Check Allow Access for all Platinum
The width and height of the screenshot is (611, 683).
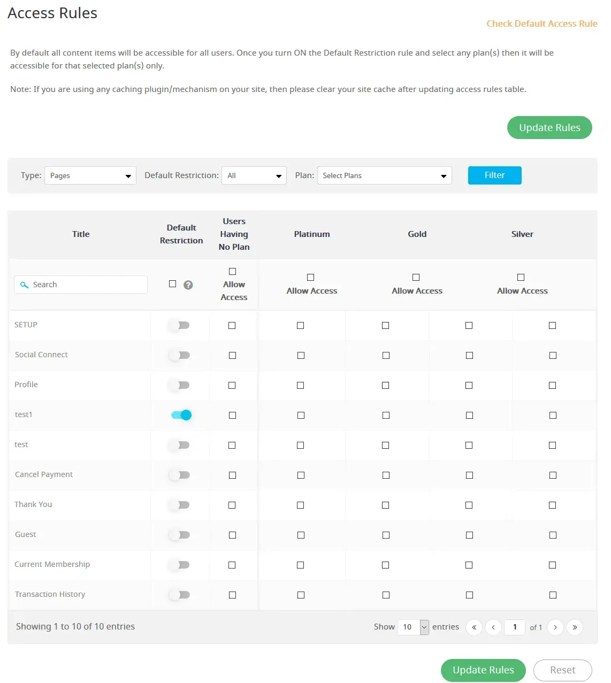[x=310, y=277]
